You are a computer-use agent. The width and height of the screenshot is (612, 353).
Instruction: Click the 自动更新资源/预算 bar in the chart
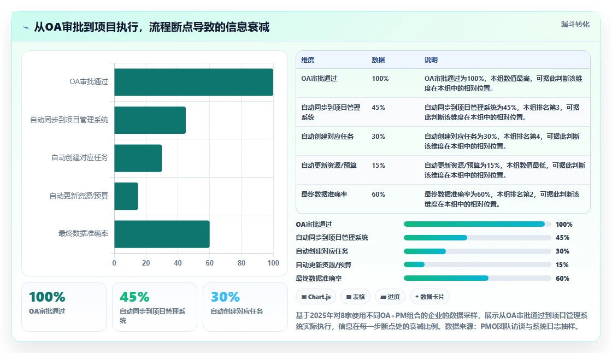(x=126, y=196)
